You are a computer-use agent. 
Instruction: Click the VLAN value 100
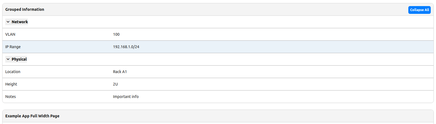point(116,34)
